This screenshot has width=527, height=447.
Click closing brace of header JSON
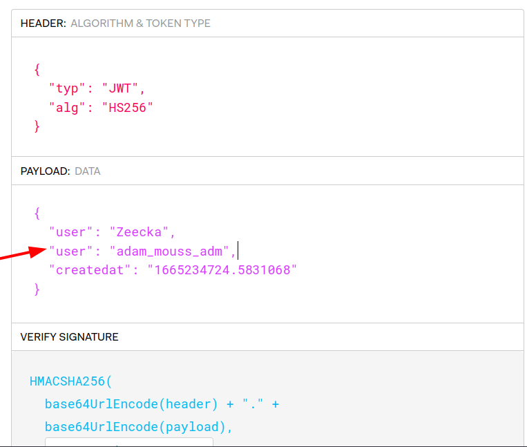(x=37, y=126)
